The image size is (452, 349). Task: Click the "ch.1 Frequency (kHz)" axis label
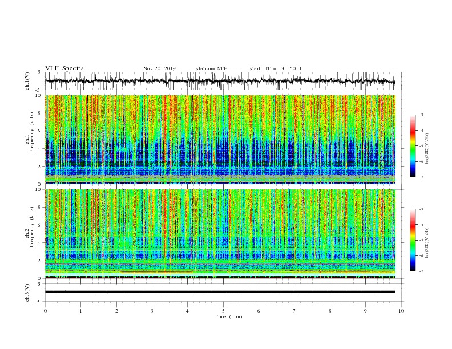pyautogui.click(x=30, y=132)
